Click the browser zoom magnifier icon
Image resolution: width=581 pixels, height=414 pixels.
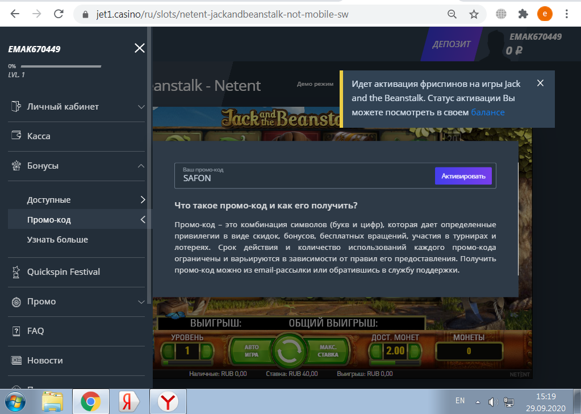tap(452, 14)
